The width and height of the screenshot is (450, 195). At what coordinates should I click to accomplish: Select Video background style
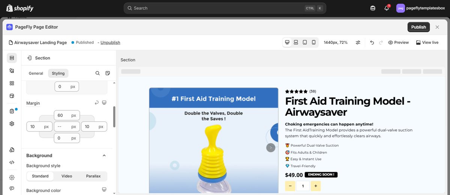pyautogui.click(x=67, y=176)
